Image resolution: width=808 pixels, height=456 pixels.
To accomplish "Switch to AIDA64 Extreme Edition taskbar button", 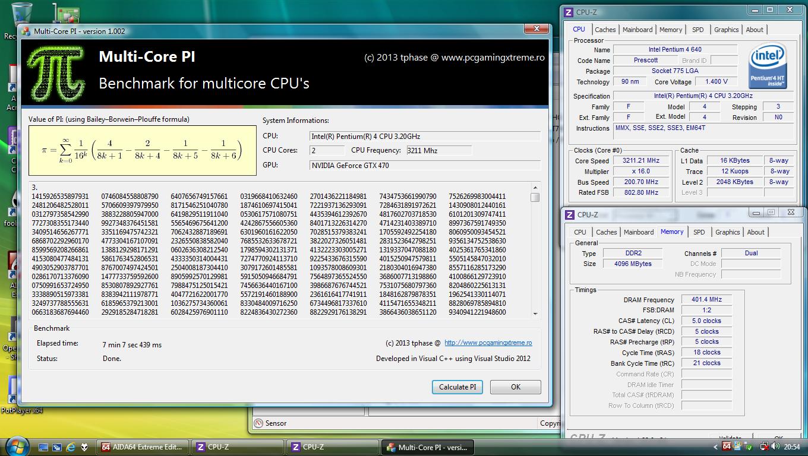I will pos(142,447).
